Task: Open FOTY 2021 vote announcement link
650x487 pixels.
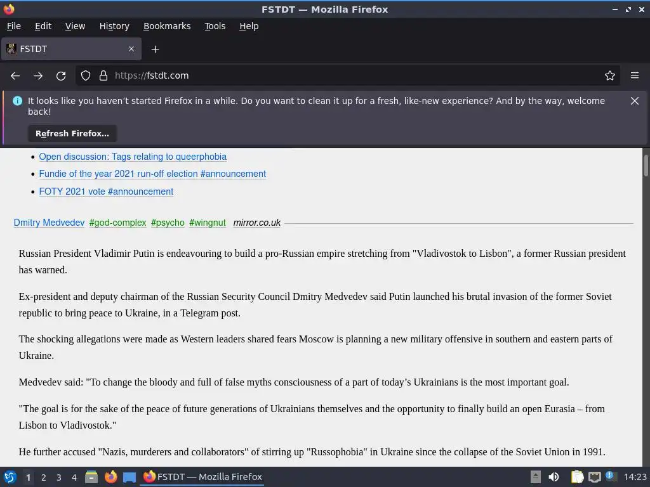Action: click(106, 192)
